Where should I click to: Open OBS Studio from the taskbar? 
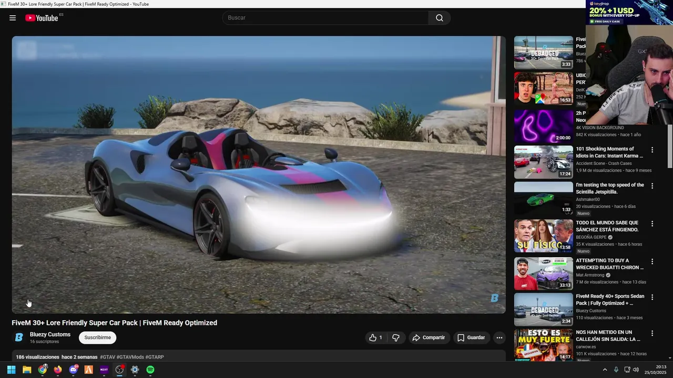[119, 370]
